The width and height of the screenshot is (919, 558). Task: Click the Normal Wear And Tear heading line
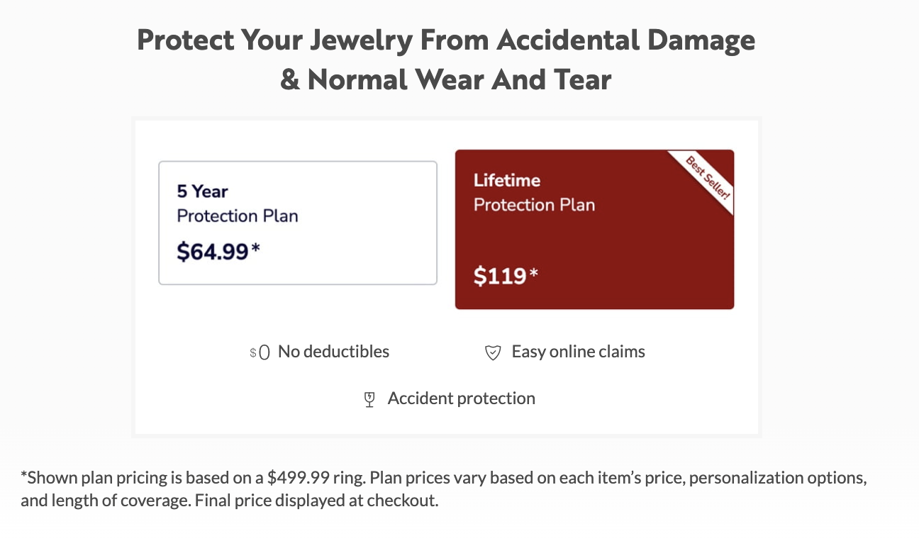pyautogui.click(x=446, y=79)
